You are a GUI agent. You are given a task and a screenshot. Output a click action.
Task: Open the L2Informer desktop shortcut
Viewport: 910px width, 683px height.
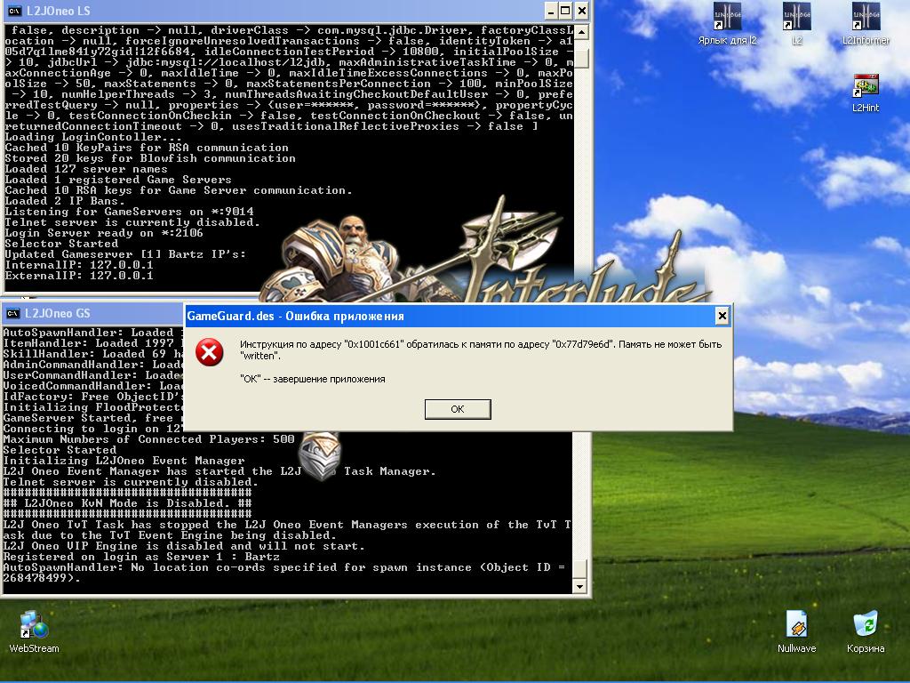pyautogui.click(x=866, y=24)
